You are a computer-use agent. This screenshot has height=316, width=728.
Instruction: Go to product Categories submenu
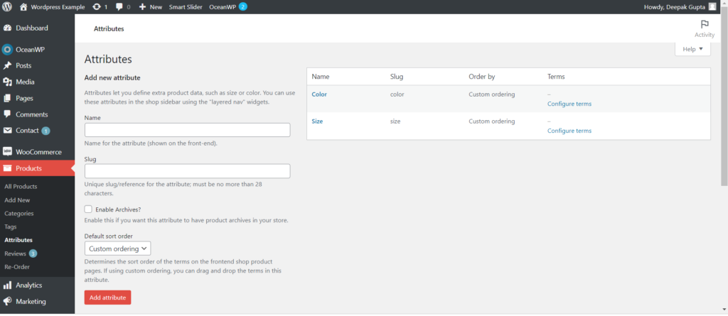pos(18,213)
